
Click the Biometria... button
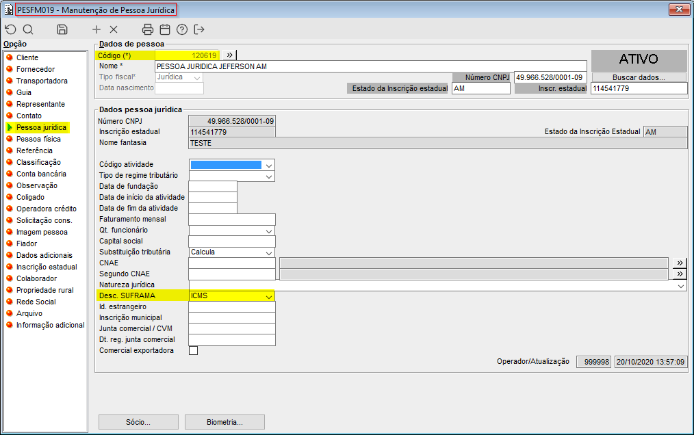coord(224,422)
